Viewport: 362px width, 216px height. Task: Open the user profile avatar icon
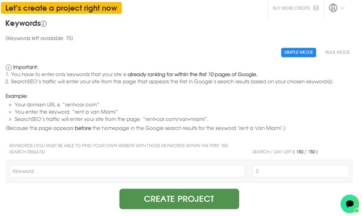(x=333, y=8)
